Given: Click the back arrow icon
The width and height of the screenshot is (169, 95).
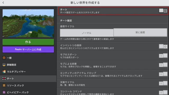Looking at the screenshot, I should click(3, 3).
